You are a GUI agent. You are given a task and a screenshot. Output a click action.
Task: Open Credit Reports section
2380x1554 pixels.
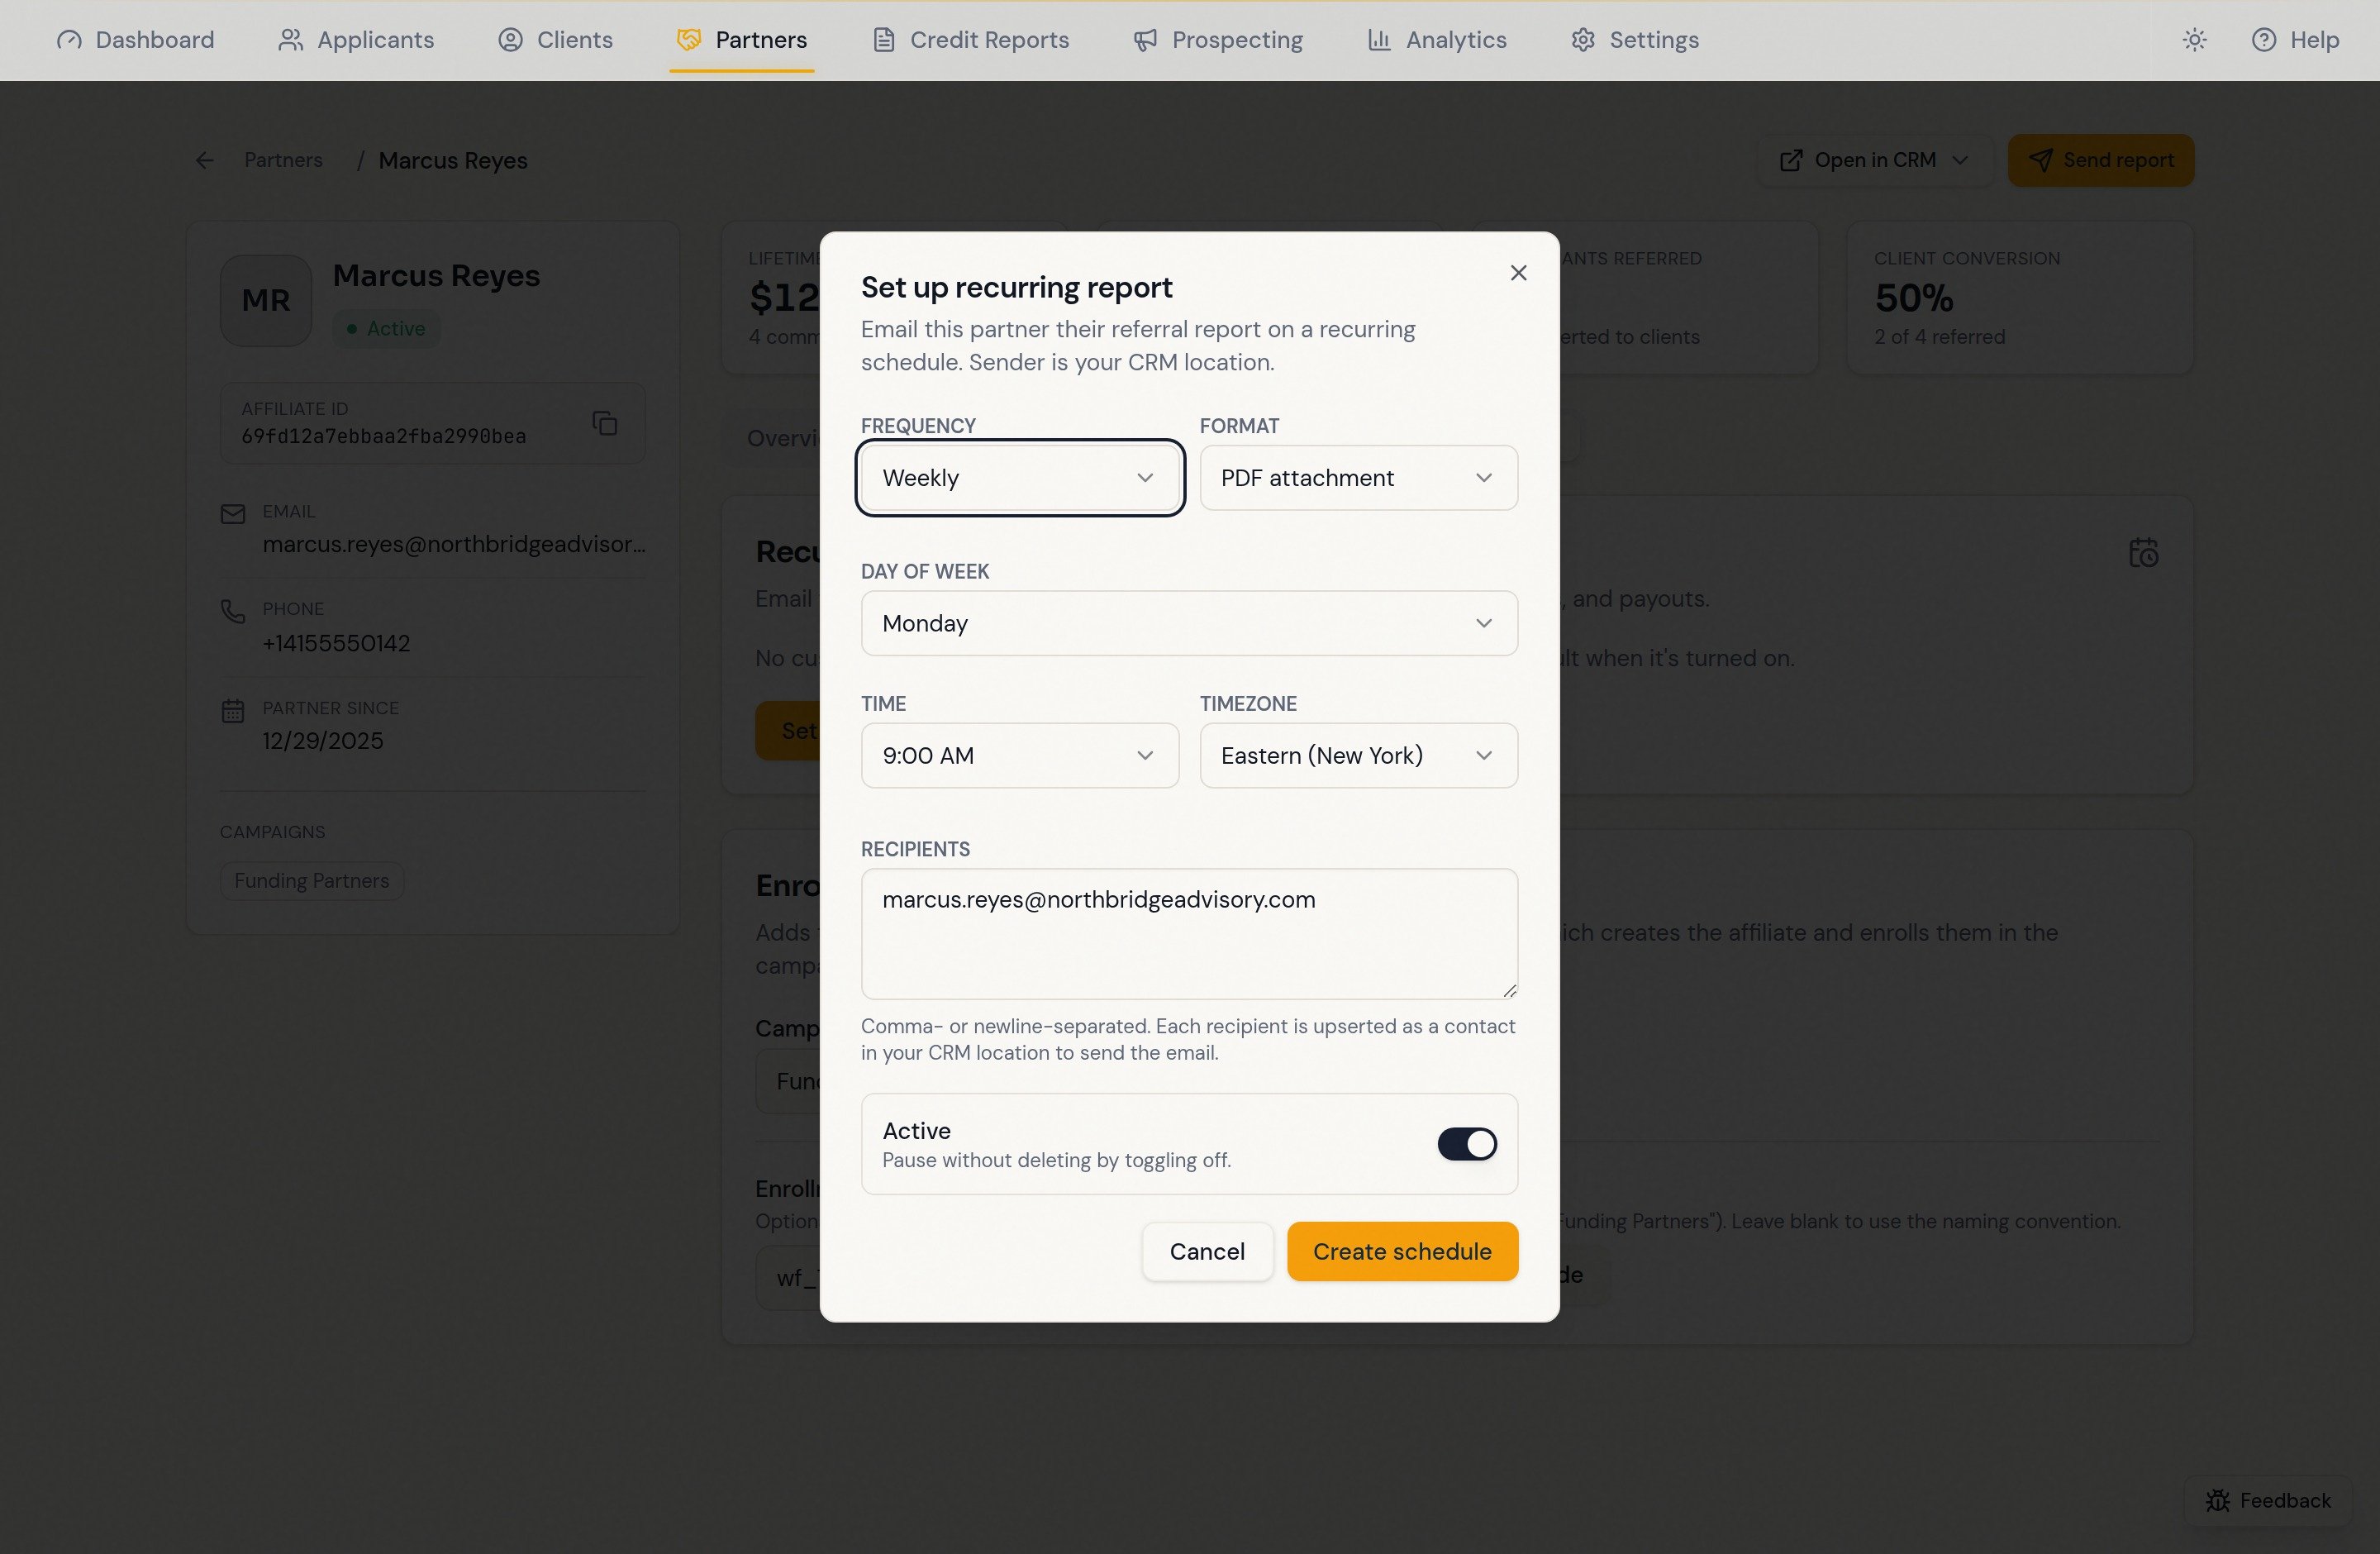[971, 40]
